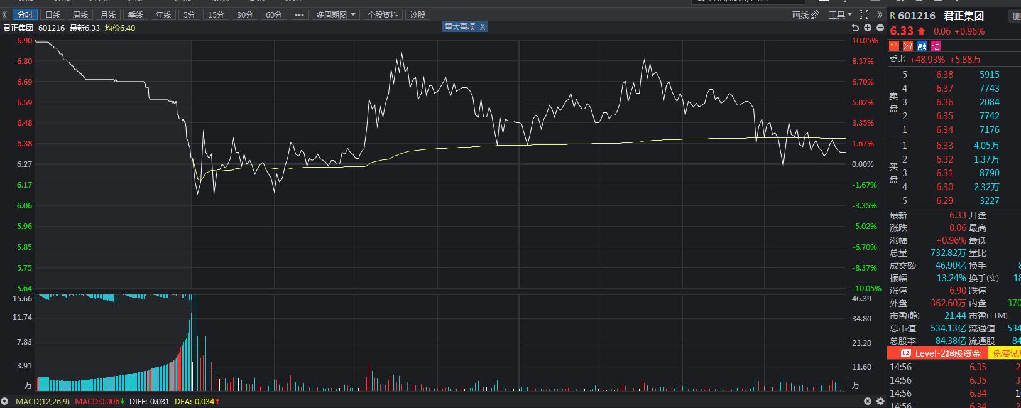Expand the MACD indicator selector arrow

5,401
